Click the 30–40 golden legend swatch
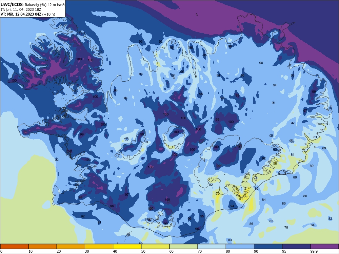Viewport: 339px width, 254px height. coord(99,247)
